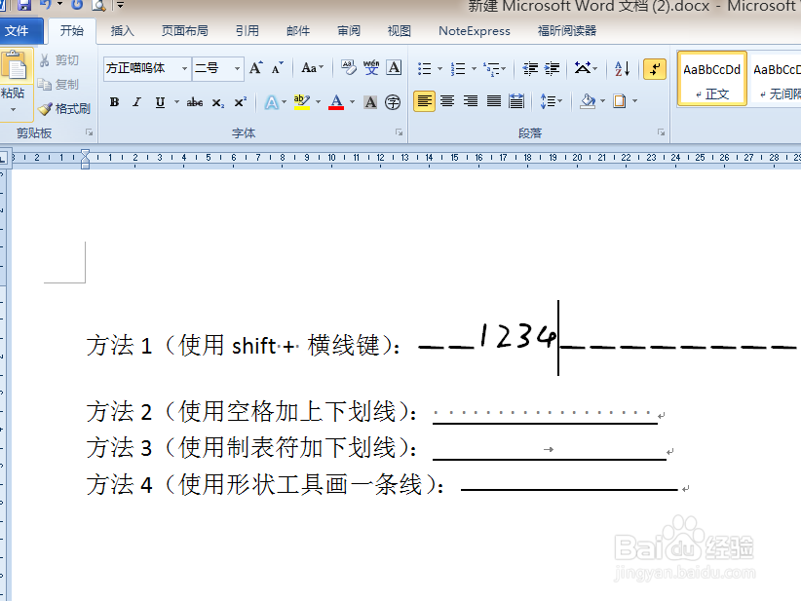801x601 pixels.
Task: Apply subscript formatting
Action: 216,101
